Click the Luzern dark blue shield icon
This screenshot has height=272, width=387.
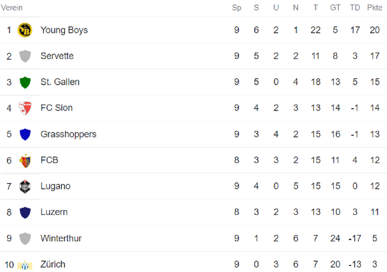click(25, 212)
